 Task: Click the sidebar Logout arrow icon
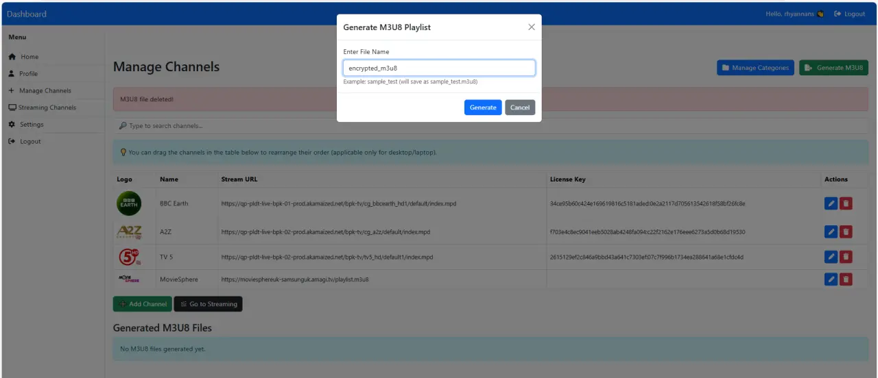[x=12, y=142]
